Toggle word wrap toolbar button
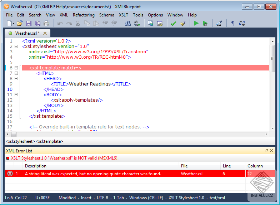Image resolution: width=280 pixels, height=205 pixels. [242, 24]
